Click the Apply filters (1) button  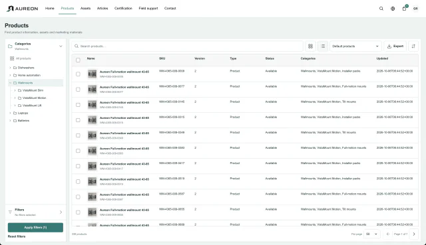[x=35, y=227]
